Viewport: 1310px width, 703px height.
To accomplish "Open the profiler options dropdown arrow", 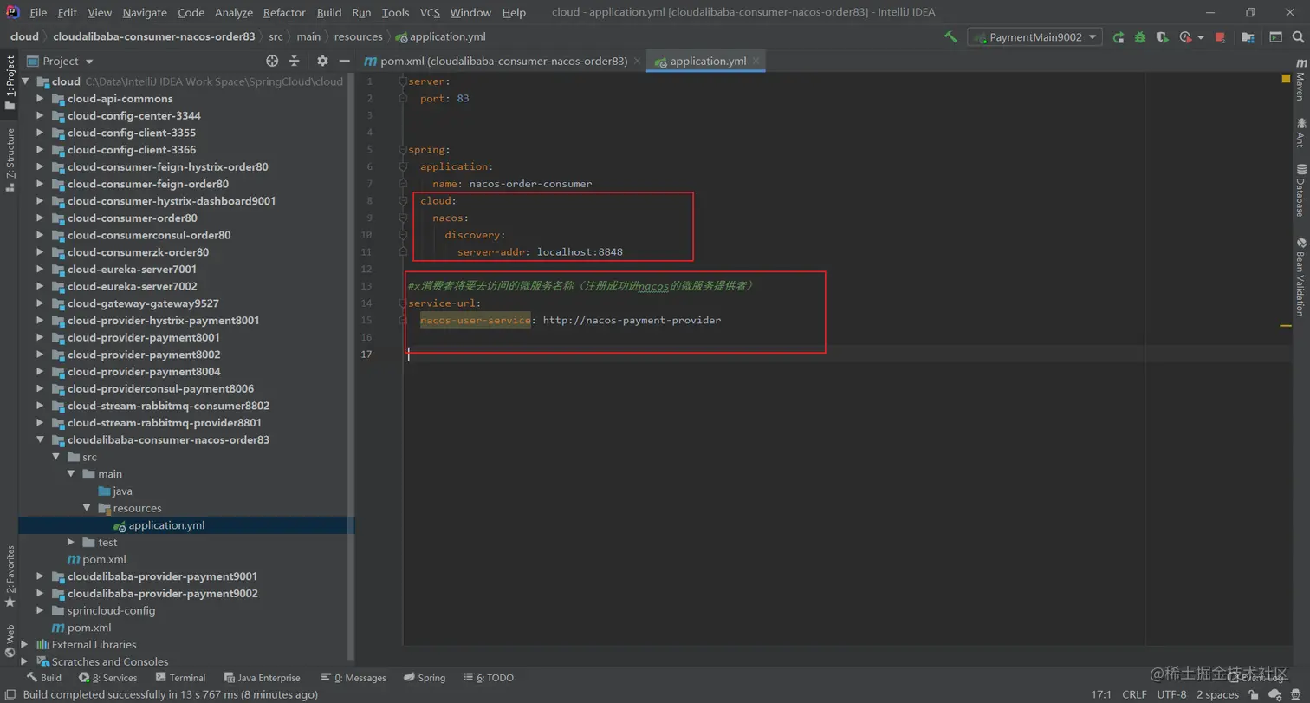I will click(1201, 37).
